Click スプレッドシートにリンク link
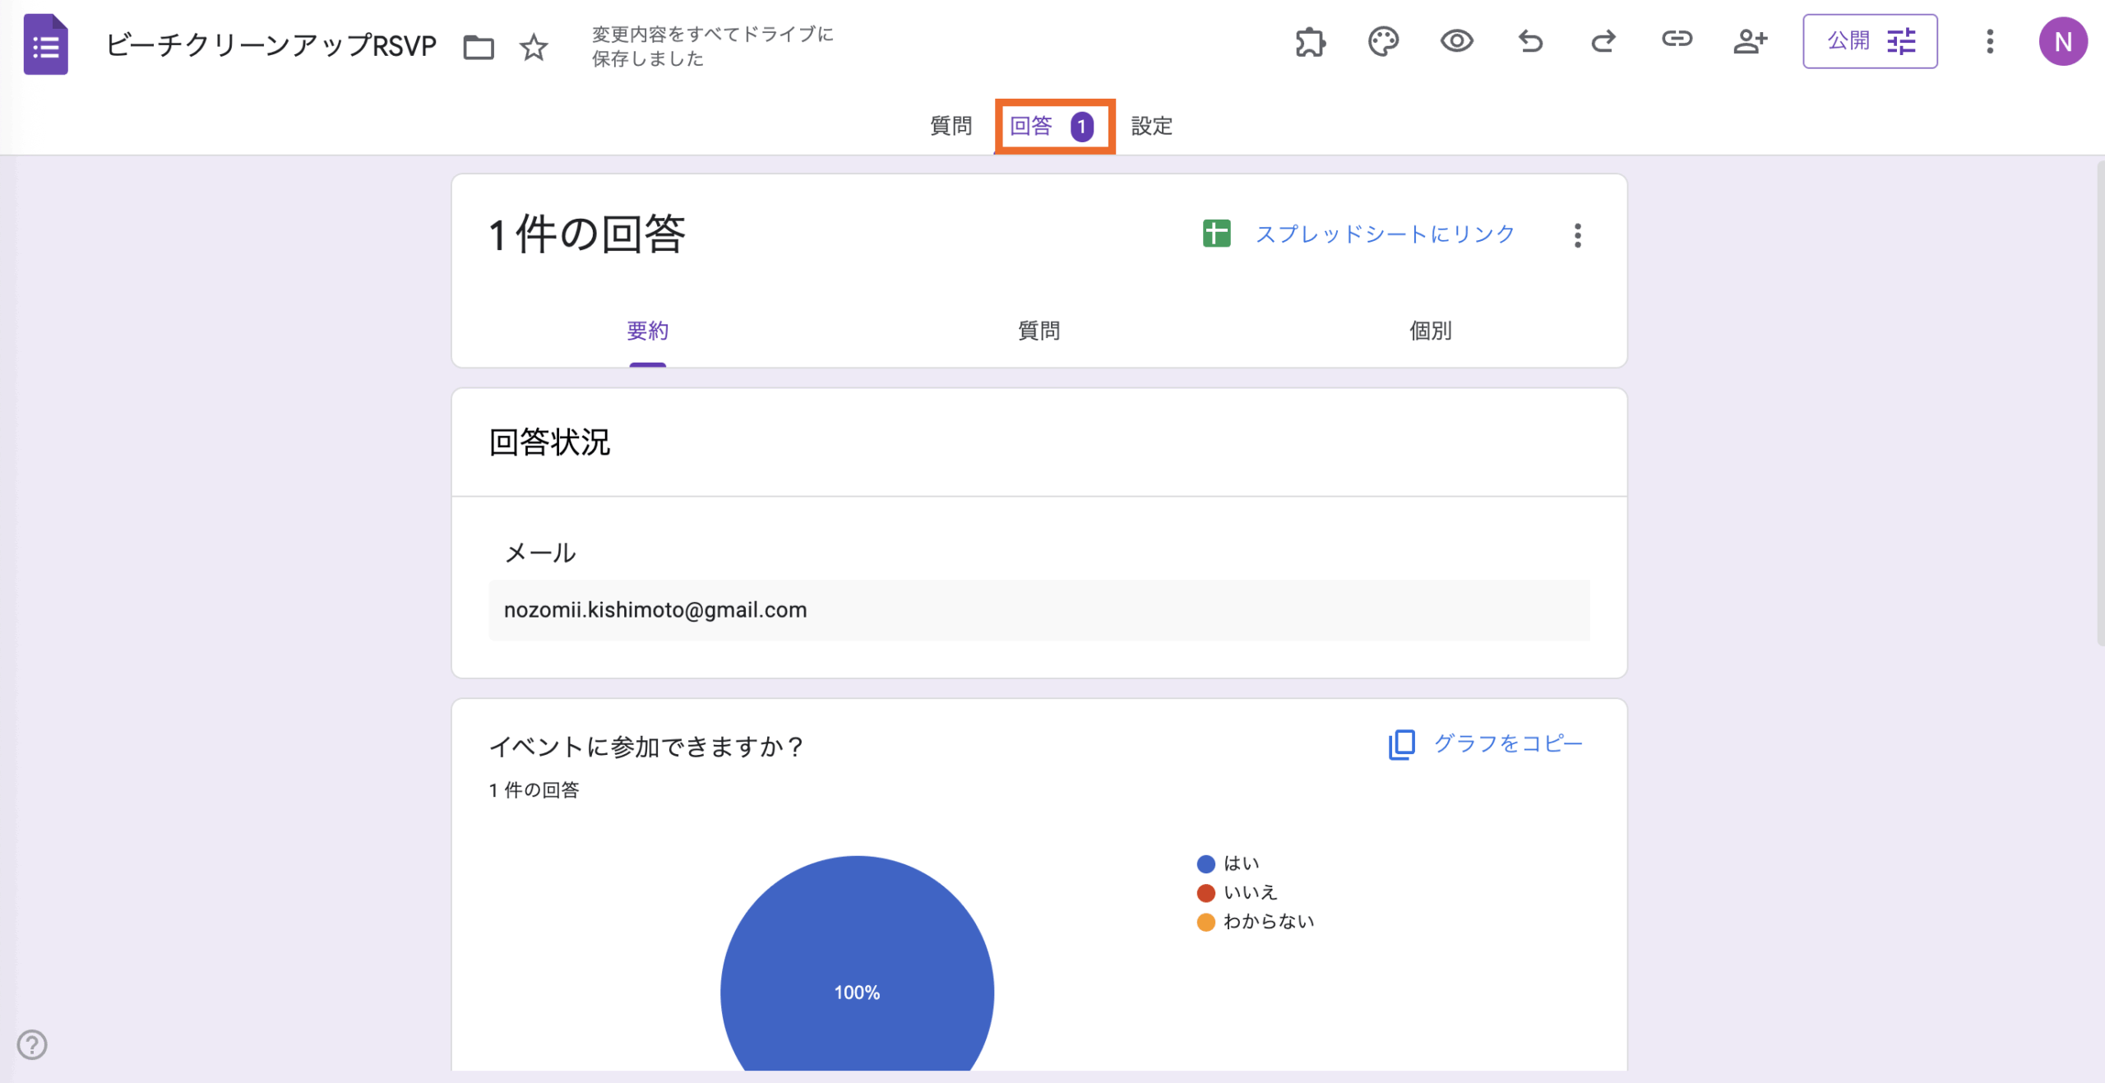Image resolution: width=2105 pixels, height=1083 pixels. point(1385,234)
